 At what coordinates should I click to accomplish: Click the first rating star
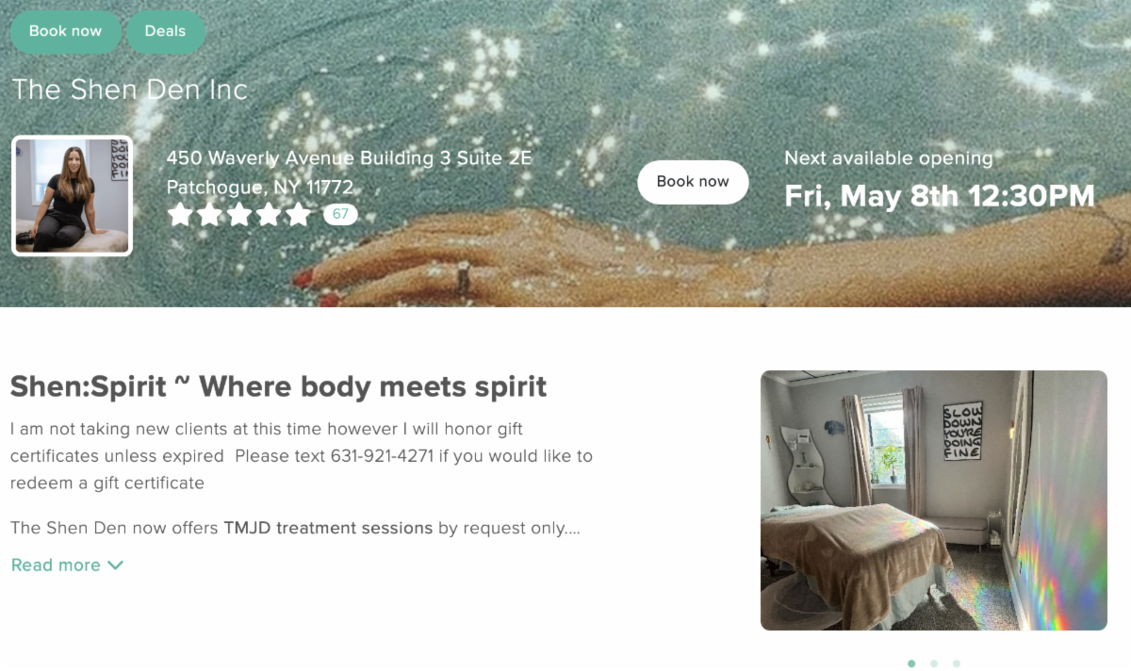click(x=180, y=215)
